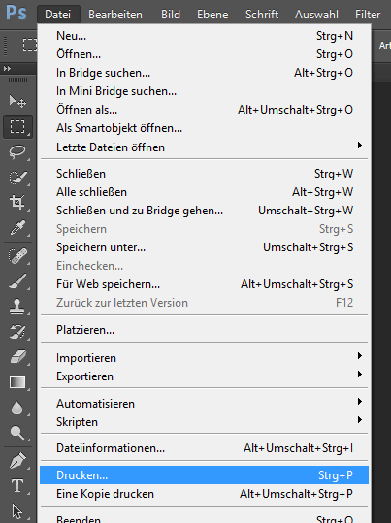391x523 pixels.
Task: Choose Schließen menu entry
Action: (204, 174)
